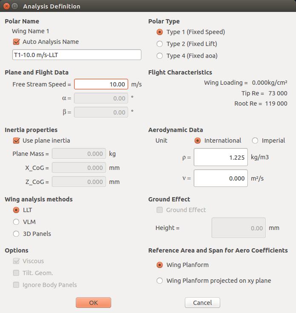This screenshot has height=313, width=296.
Task: Choose Type 4 (Fixed aoa) polar
Action: coord(160,56)
